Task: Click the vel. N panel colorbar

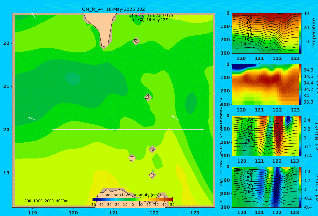Action: pyautogui.click(x=300, y=136)
